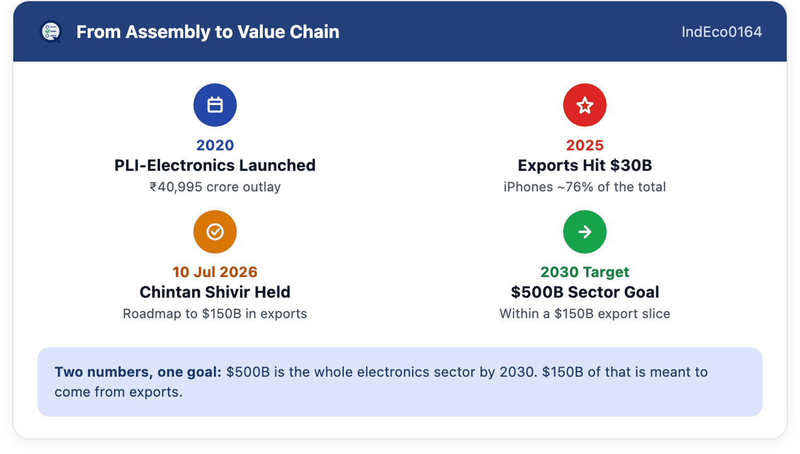The image size is (800, 454).
Task: Click the green 2030 Target label
Action: tap(585, 272)
